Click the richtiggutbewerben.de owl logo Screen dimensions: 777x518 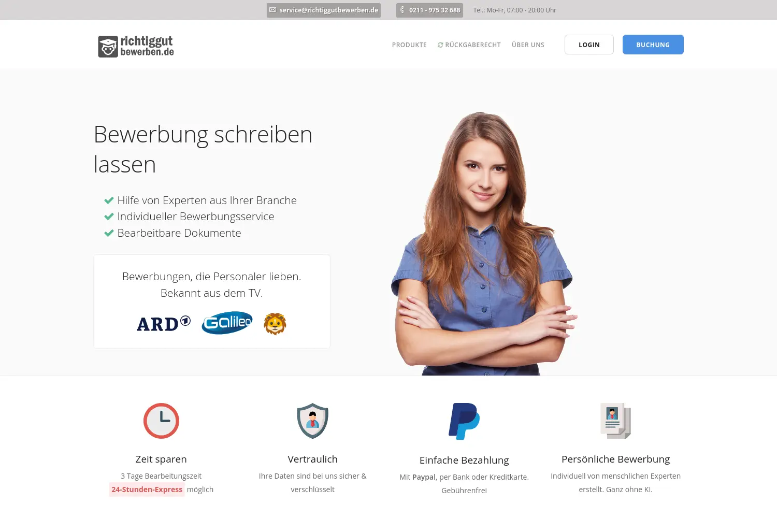click(x=136, y=46)
